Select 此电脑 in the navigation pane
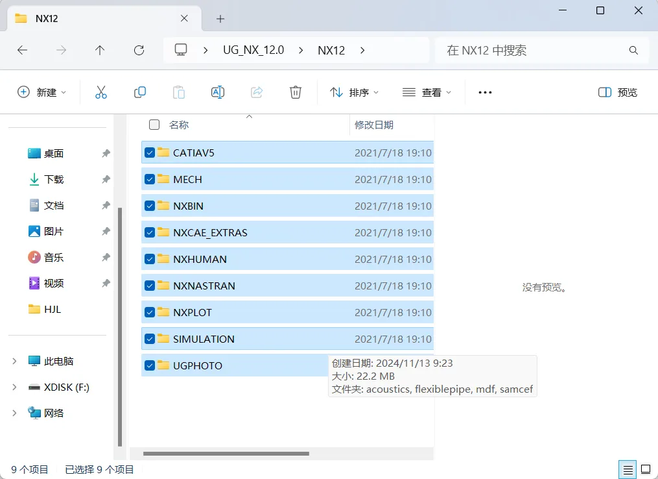This screenshot has width=658, height=479. click(59, 362)
